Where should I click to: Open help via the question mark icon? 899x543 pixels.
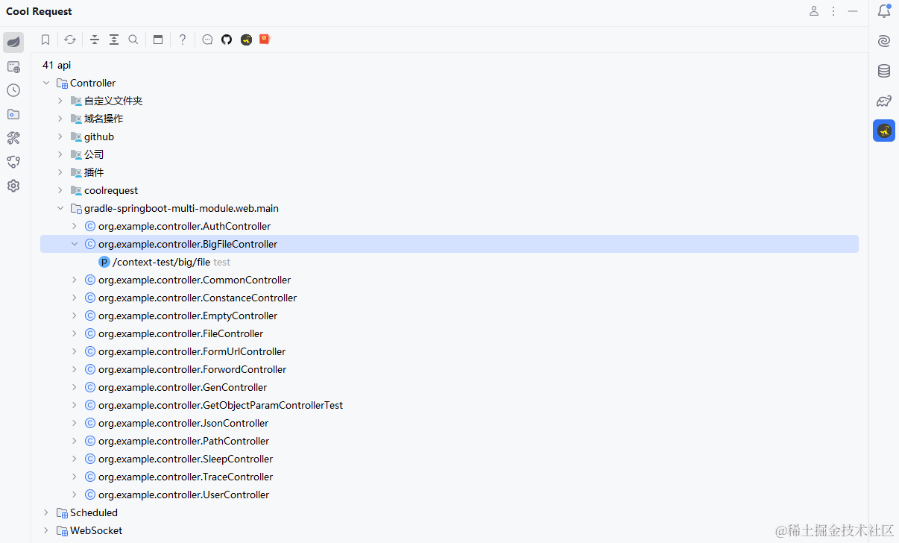coord(183,40)
